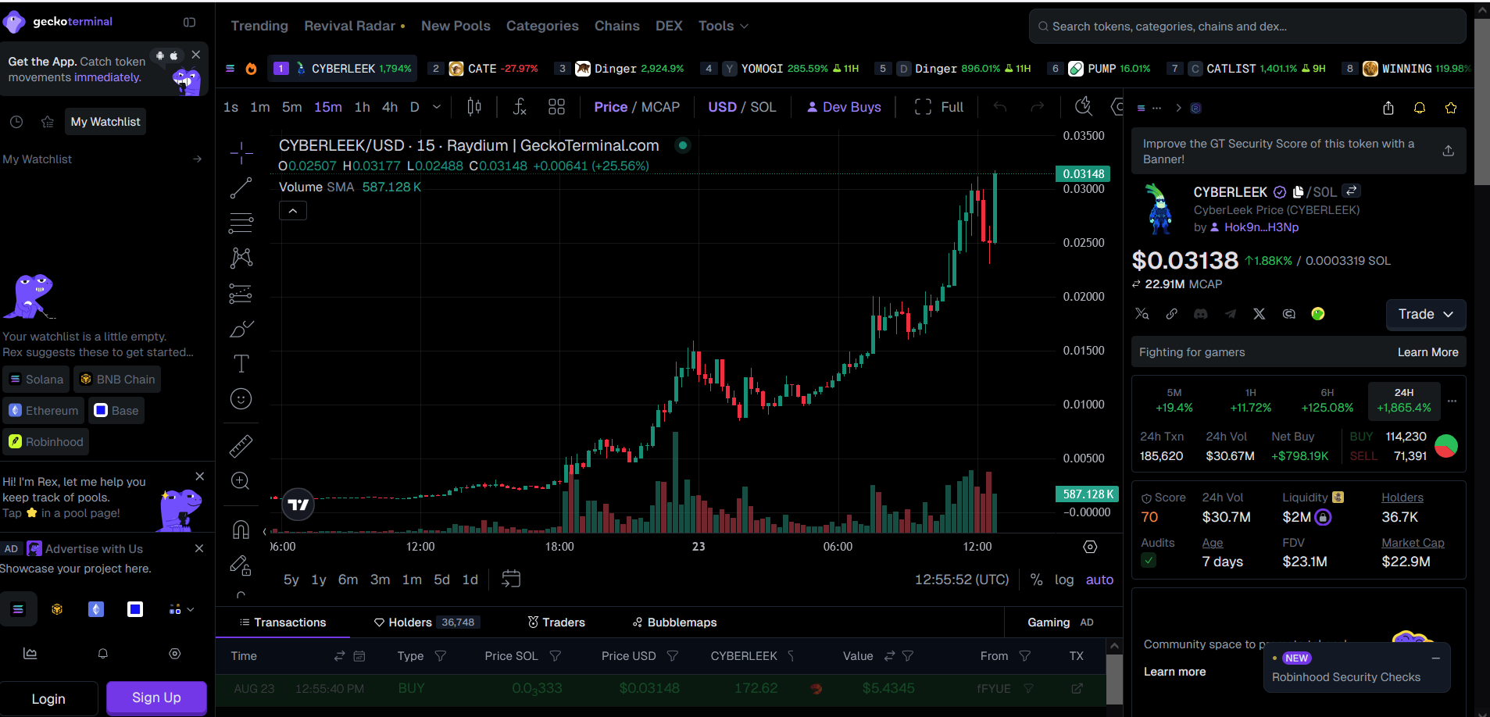Open the date range calendar icon

pos(511,579)
